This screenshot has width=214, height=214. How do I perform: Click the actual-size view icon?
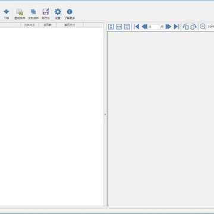[127, 27]
